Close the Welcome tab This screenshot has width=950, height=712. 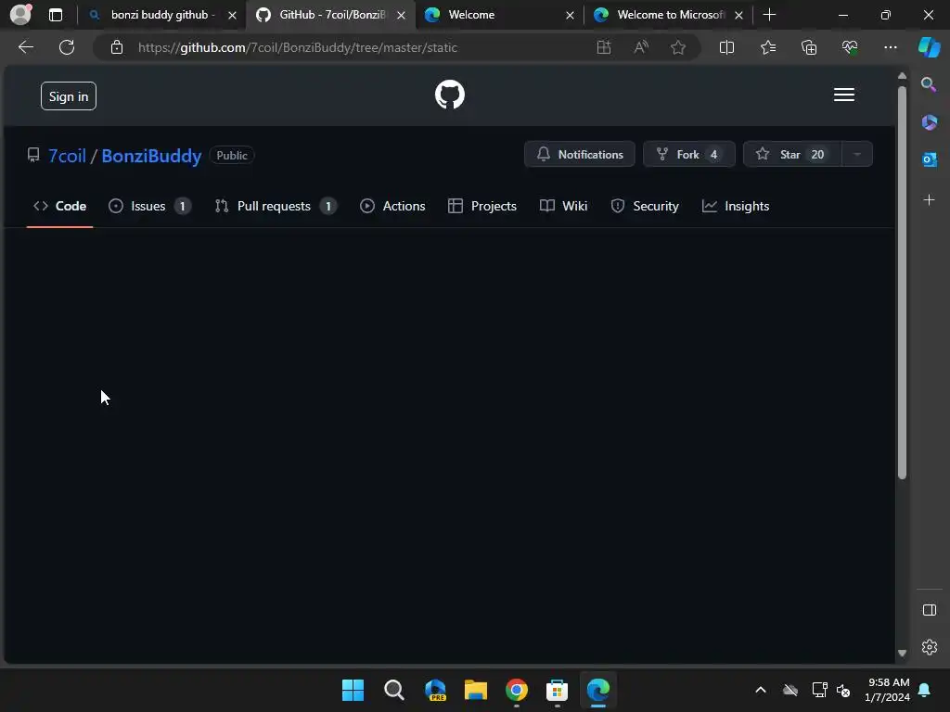click(570, 16)
